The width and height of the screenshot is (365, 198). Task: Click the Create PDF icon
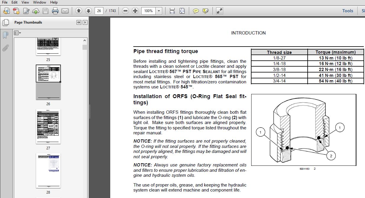17,11
